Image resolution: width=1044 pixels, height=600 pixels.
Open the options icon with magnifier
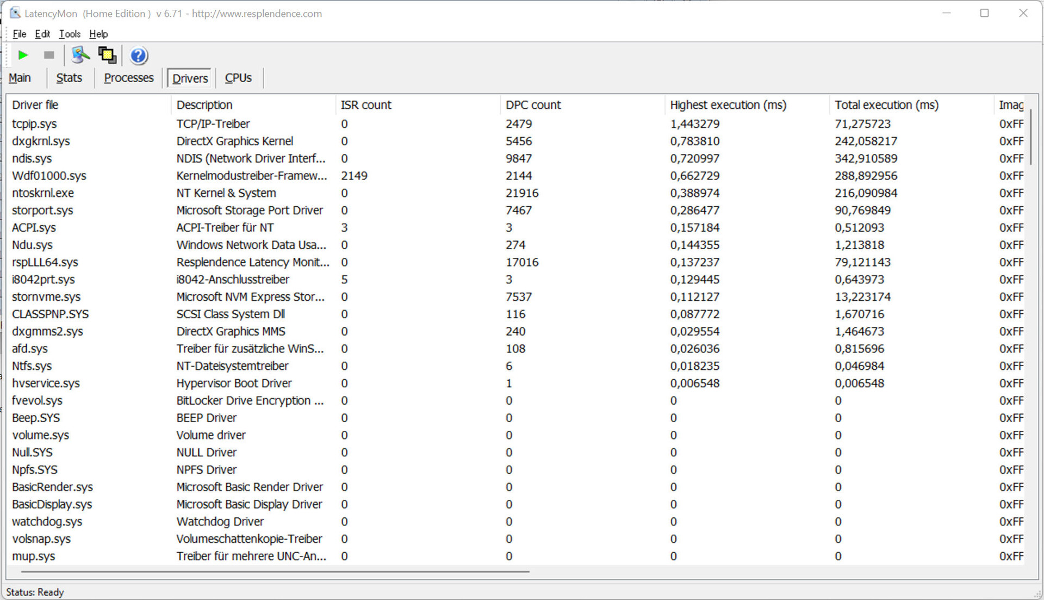pos(80,55)
